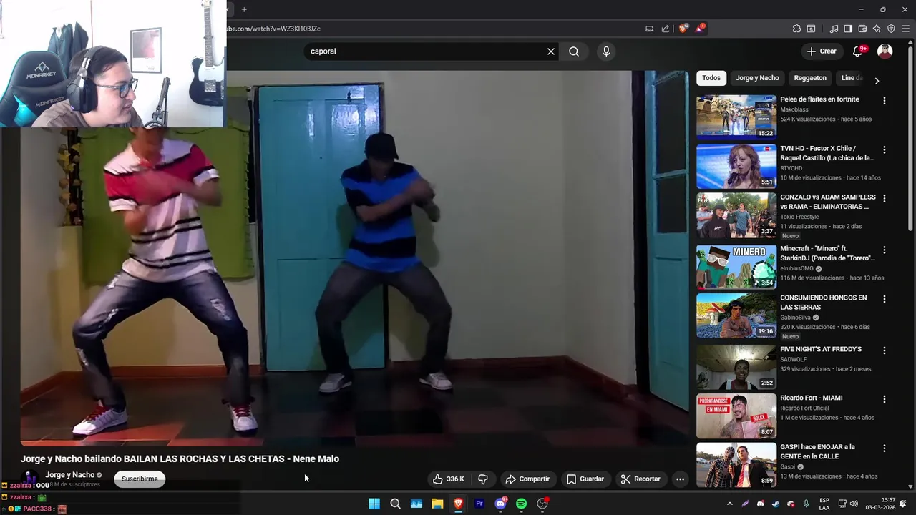Viewport: 916px width, 515px height.
Task: Click the microphone tray icon
Action: tap(806, 504)
